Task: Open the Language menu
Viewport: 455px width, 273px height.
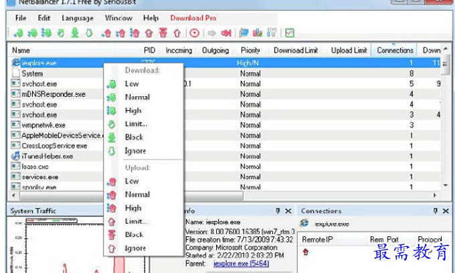Action: (x=78, y=18)
